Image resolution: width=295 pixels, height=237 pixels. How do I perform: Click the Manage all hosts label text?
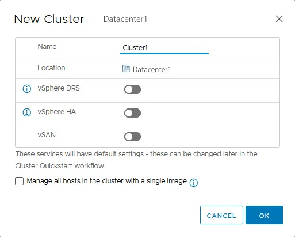click(106, 181)
